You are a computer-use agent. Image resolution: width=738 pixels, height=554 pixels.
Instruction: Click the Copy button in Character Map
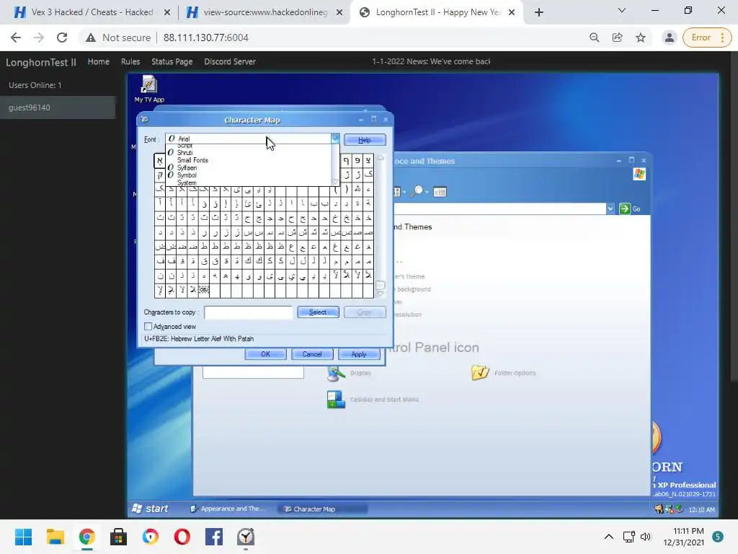point(365,312)
